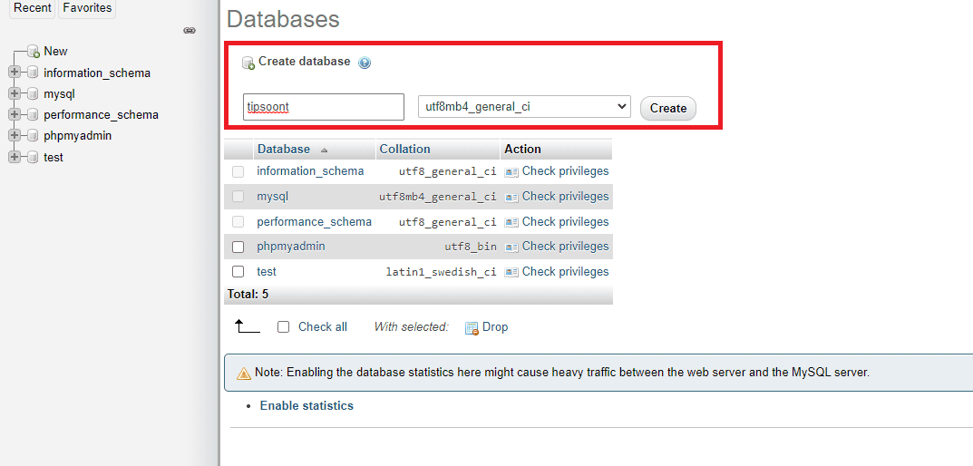The image size is (973, 466).
Task: Open Check privileges text for test
Action: coord(565,272)
